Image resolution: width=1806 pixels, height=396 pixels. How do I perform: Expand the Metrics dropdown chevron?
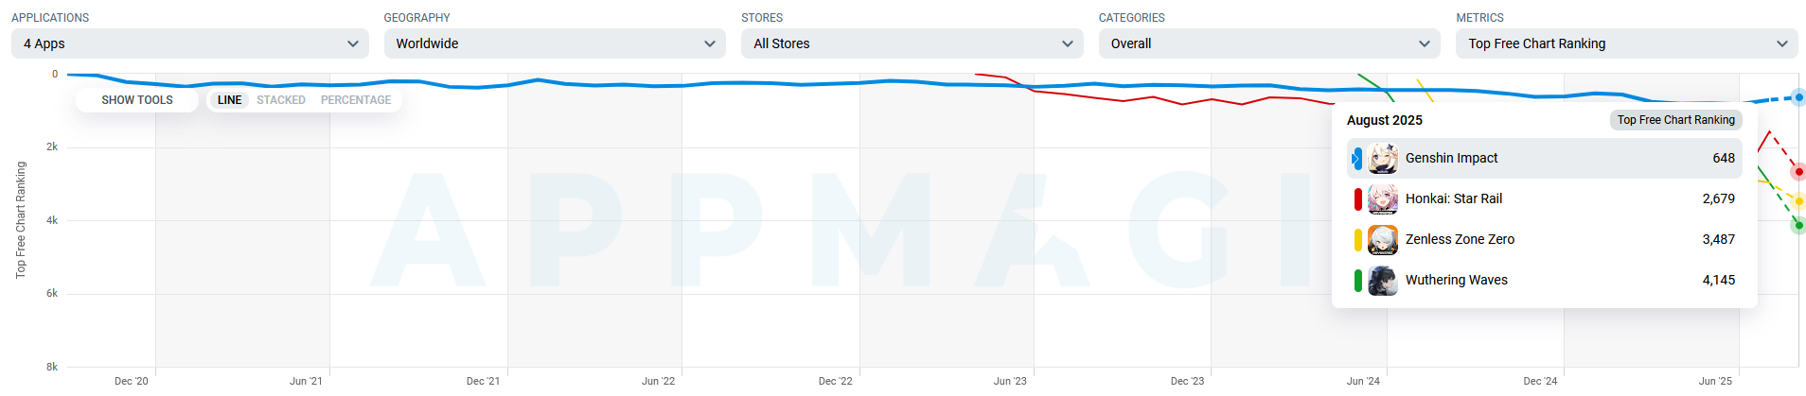click(1781, 43)
